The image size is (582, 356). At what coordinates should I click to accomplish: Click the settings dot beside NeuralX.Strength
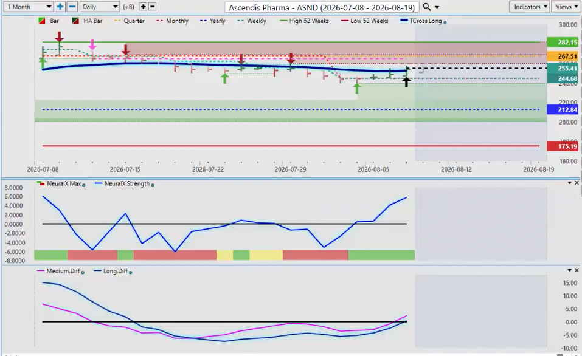(x=153, y=185)
